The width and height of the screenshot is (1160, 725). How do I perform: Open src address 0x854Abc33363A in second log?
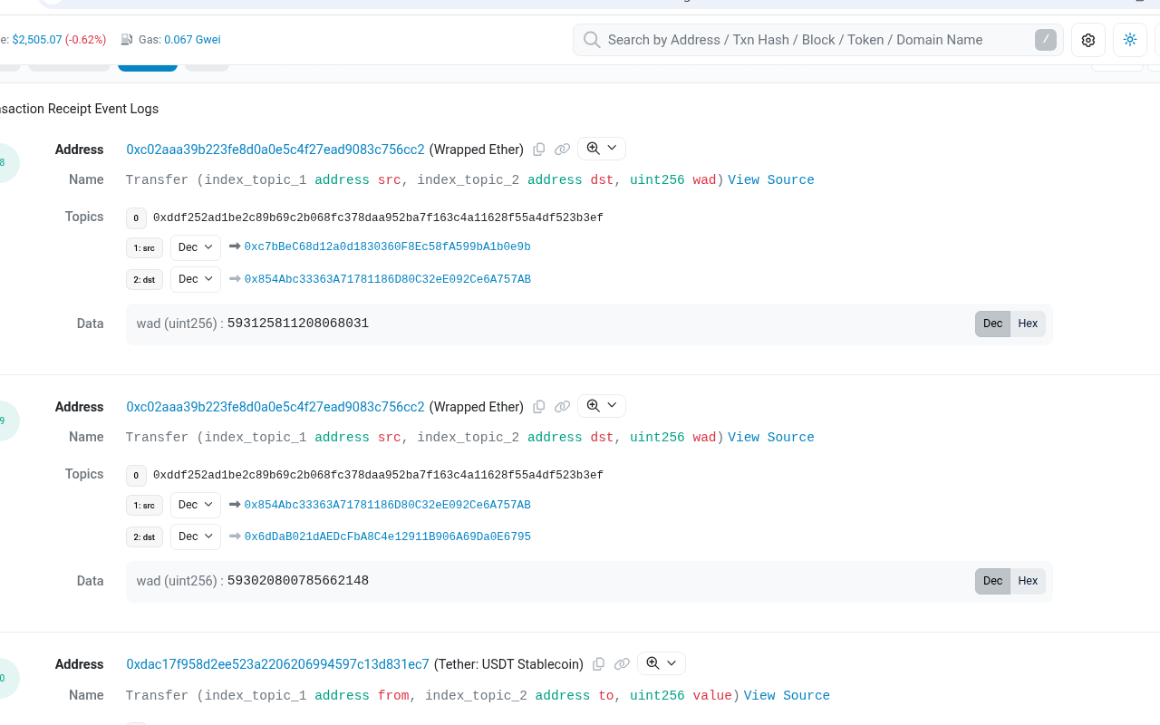point(388,505)
